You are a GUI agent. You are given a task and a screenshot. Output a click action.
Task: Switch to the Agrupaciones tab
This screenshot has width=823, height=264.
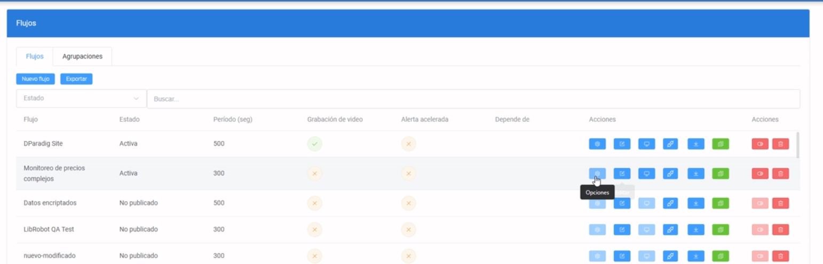82,56
